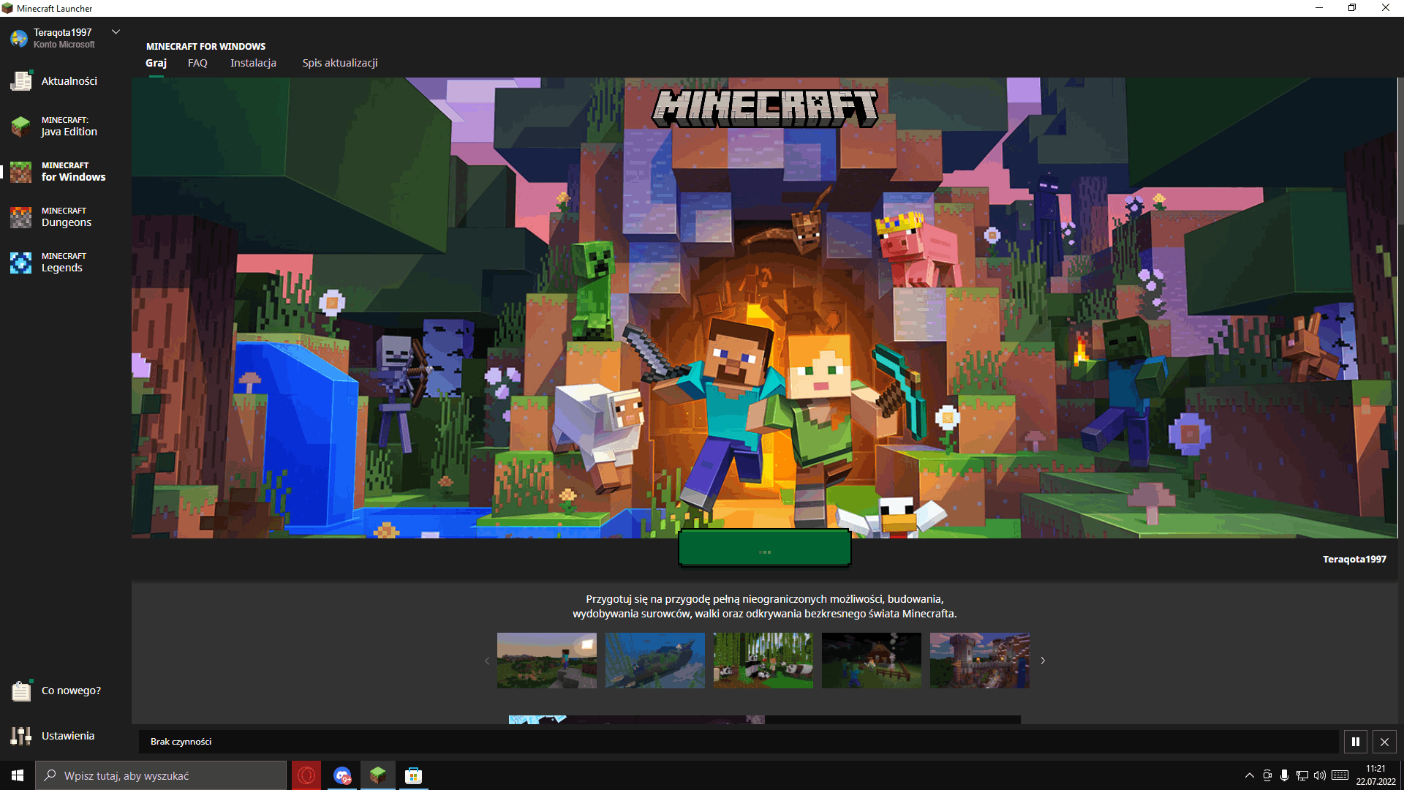Dismiss the Brak czynności status bar
The width and height of the screenshot is (1404, 790).
point(1384,742)
